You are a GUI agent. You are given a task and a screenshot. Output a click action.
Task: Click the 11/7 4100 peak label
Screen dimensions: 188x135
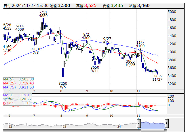[140, 44]
